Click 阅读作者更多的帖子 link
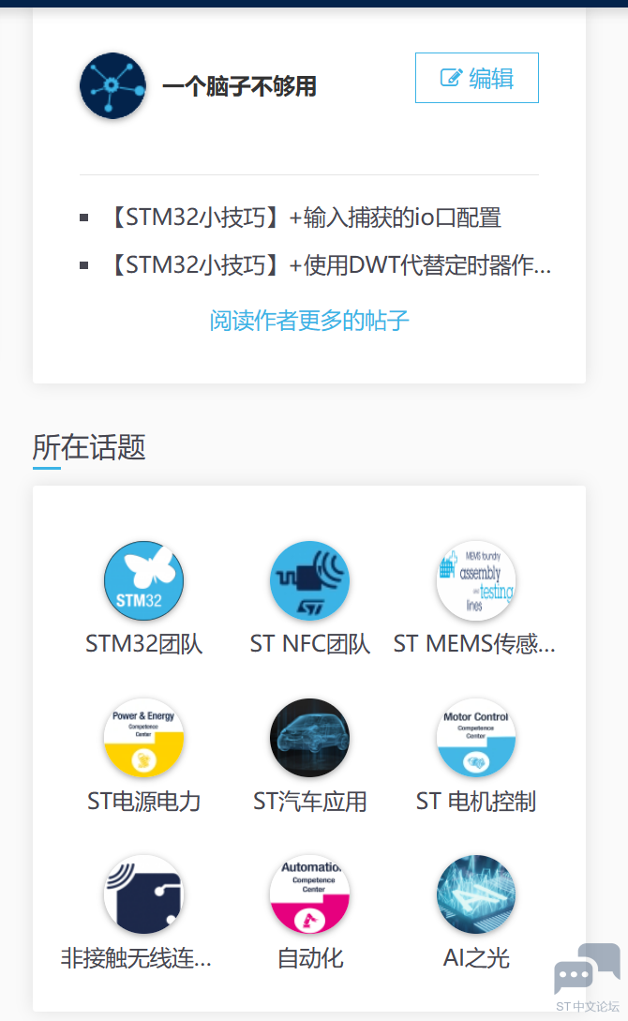Image resolution: width=628 pixels, height=1021 pixels. (309, 321)
